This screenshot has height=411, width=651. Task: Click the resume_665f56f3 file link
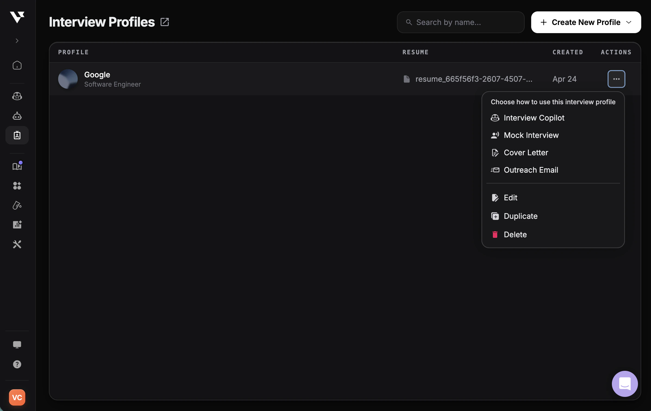(474, 79)
